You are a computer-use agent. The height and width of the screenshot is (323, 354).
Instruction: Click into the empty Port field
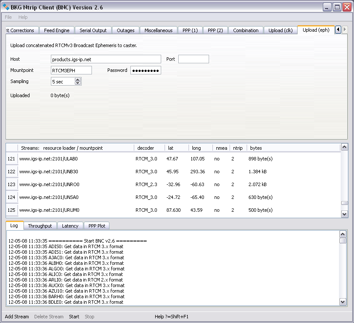pos(193,59)
